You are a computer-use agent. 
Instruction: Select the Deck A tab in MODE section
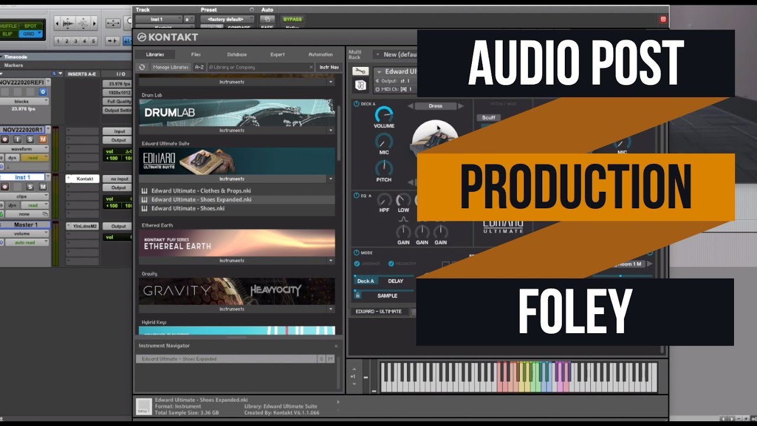[x=365, y=281]
